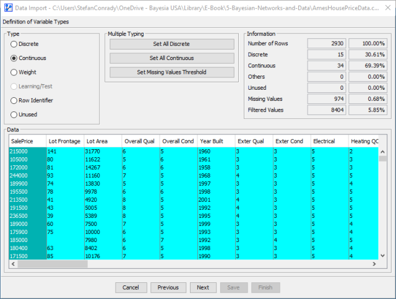396x299 pixels.
Task: Click Lot Area cell 11622
Action: (x=103, y=160)
